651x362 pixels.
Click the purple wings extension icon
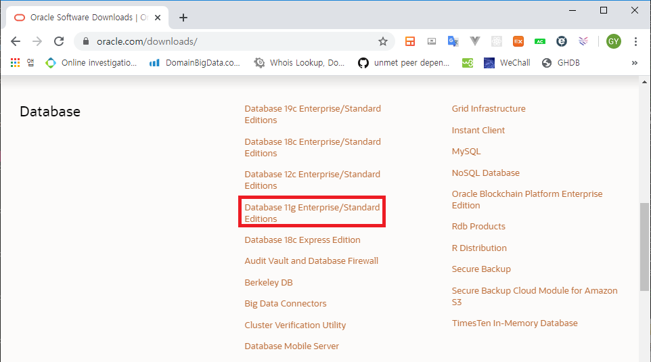[x=583, y=41]
